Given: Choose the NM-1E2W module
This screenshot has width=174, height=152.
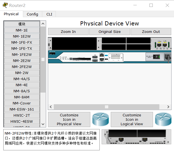Looking at the screenshot, I should 22,36.
